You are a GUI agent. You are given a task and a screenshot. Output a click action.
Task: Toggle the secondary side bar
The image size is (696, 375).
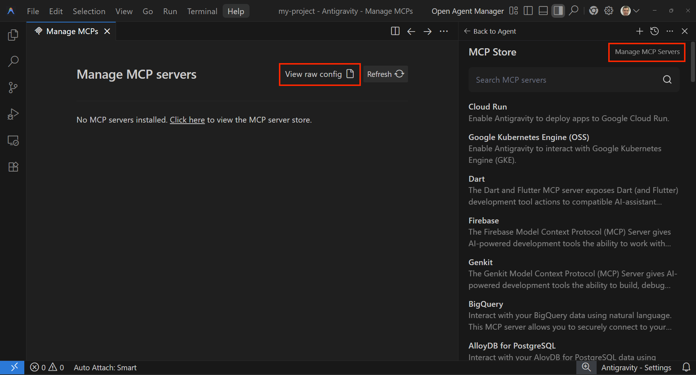558,11
